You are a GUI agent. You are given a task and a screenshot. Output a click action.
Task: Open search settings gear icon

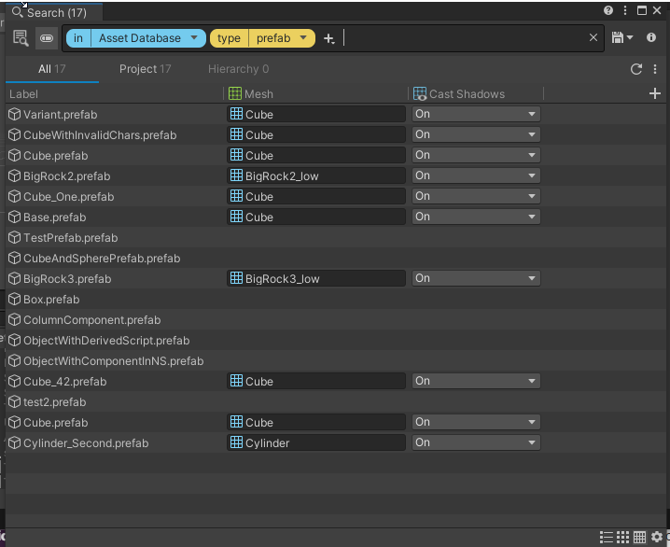pyautogui.click(x=656, y=537)
